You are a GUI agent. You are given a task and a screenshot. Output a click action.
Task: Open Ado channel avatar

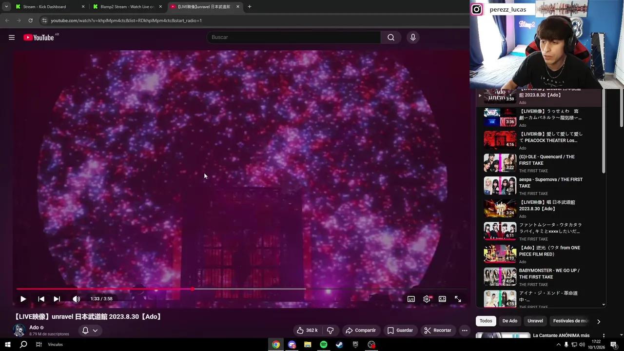pos(19,331)
